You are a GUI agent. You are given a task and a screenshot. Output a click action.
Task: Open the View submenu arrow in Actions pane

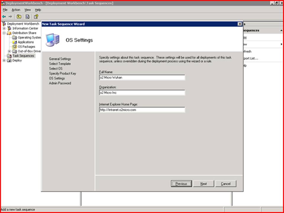[281, 44]
